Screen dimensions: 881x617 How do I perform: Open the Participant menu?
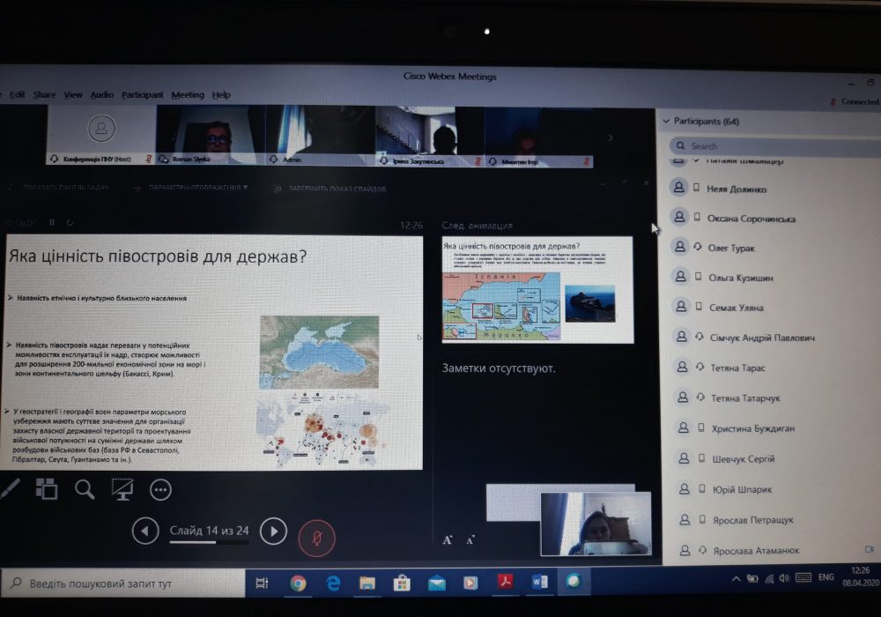[x=142, y=95]
